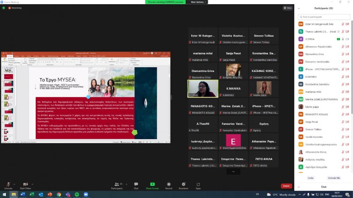Click the Invite button

[x=310, y=178]
